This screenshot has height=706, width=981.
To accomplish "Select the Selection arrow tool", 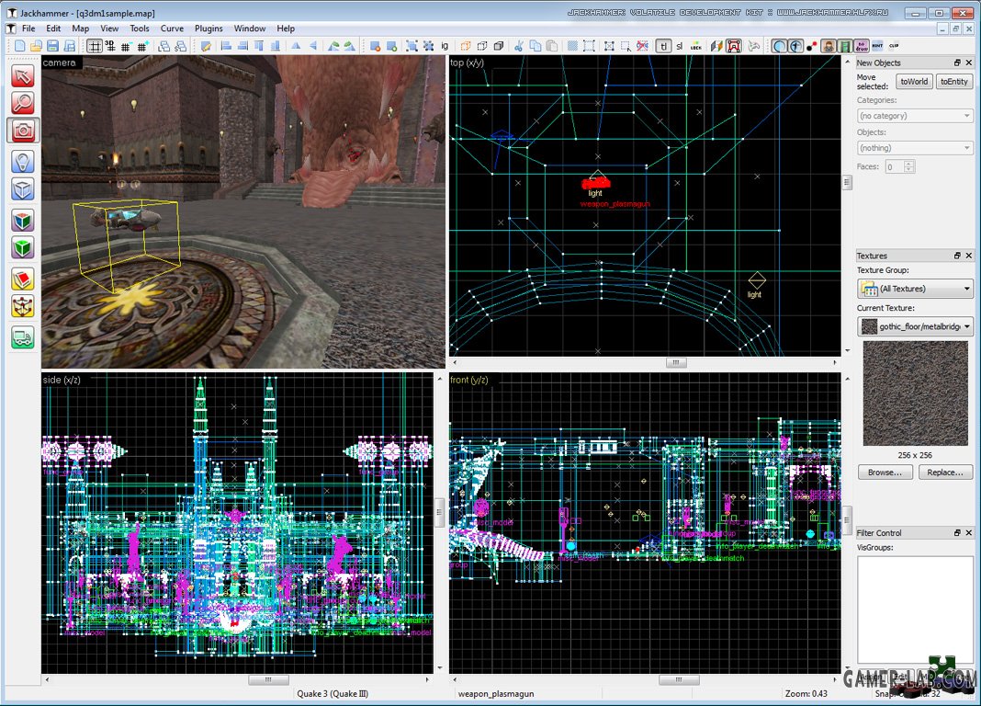I will (x=23, y=76).
